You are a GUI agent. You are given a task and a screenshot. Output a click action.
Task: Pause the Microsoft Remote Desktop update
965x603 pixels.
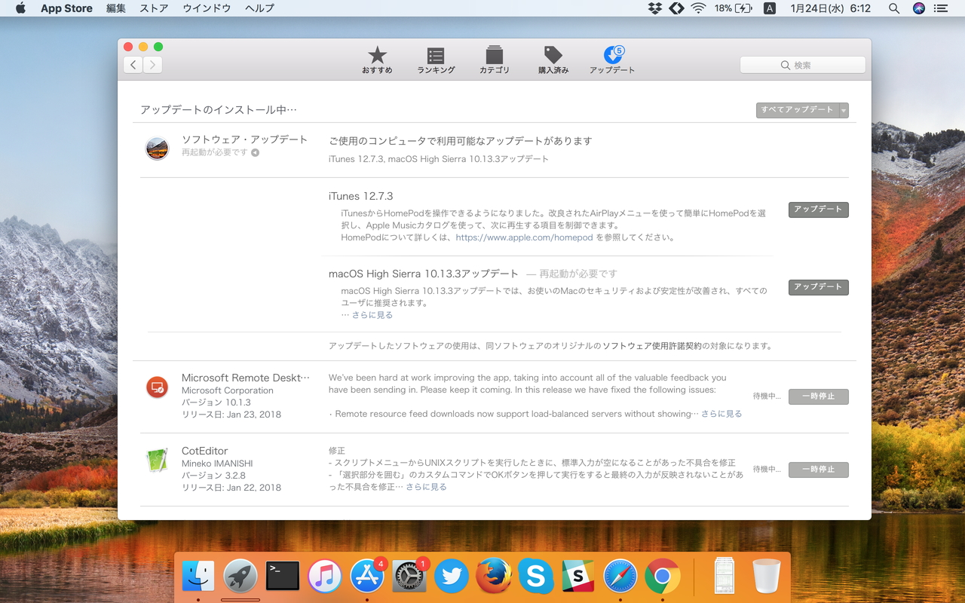(818, 396)
